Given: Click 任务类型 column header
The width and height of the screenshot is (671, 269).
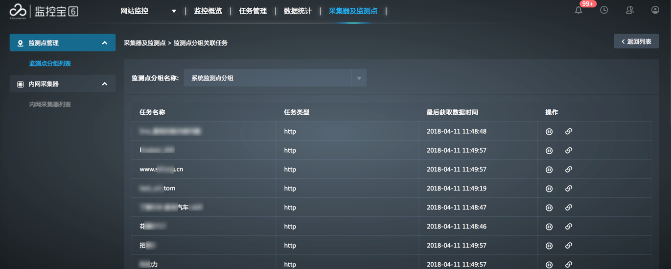Looking at the screenshot, I should click(297, 112).
